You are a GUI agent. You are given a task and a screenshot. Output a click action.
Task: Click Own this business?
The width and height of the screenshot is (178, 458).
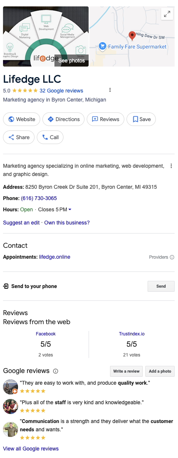67,223
